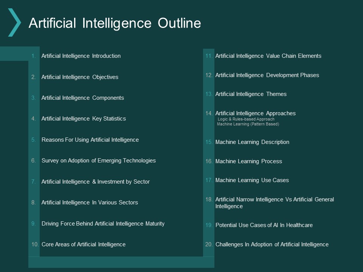Select 'Artificial Intelligence Approaches' heading
Viewport: 363px width, 272px height.
coord(256,113)
